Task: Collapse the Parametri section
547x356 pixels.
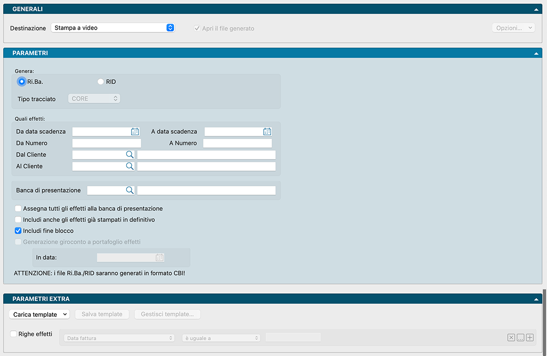Action: [x=536, y=54]
